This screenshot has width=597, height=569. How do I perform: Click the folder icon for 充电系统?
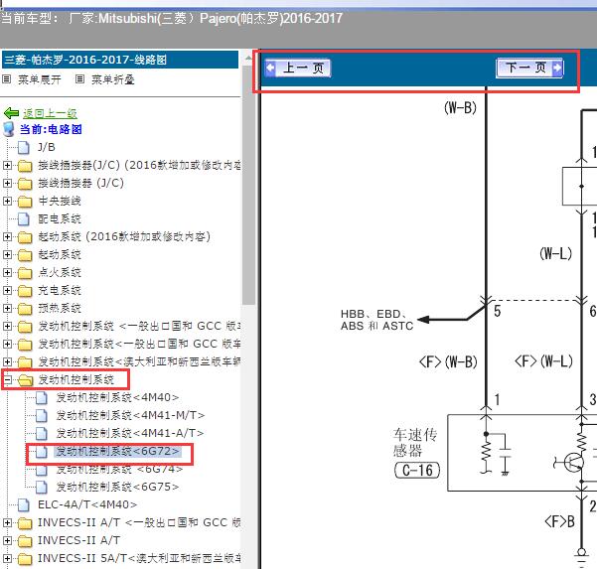click(x=25, y=291)
